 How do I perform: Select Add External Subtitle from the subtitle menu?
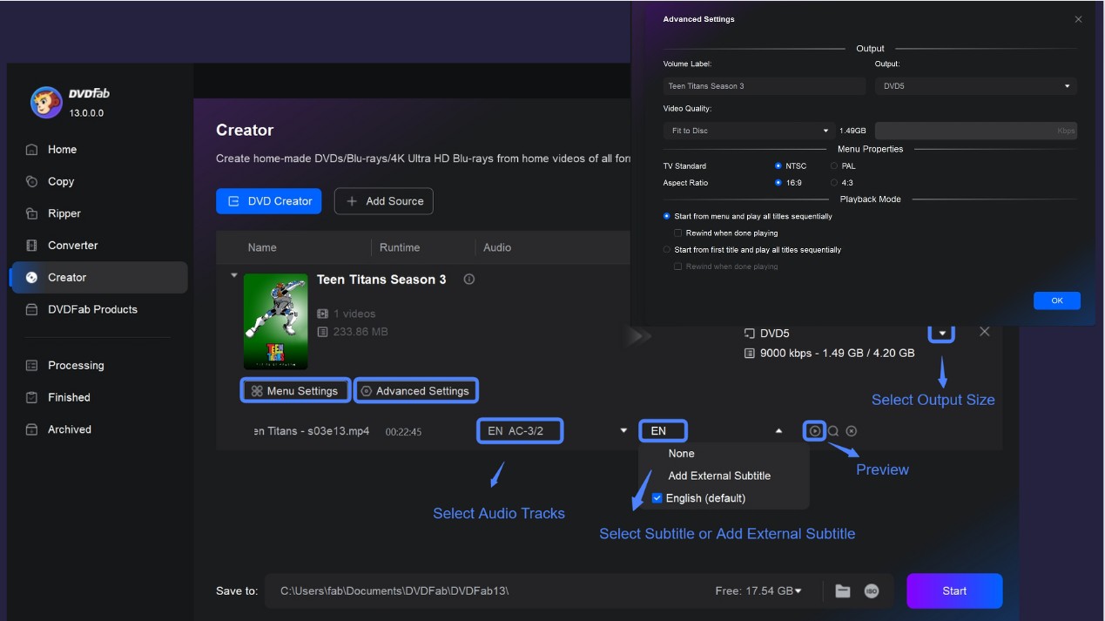click(x=719, y=476)
